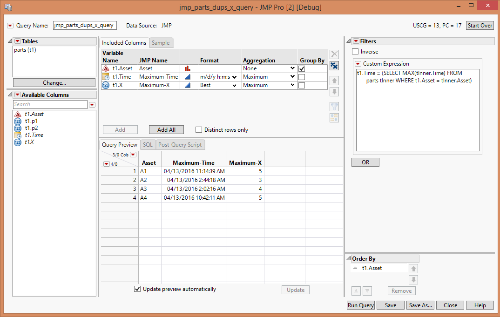
Task: Select the ascending sort icon under Order By
Action: click(x=356, y=290)
